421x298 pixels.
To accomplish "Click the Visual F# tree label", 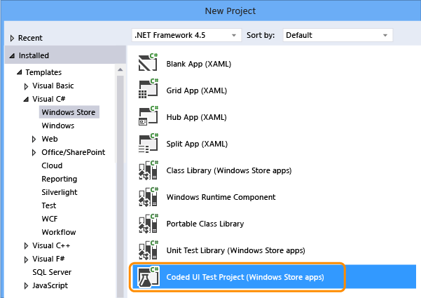I will 48,259.
